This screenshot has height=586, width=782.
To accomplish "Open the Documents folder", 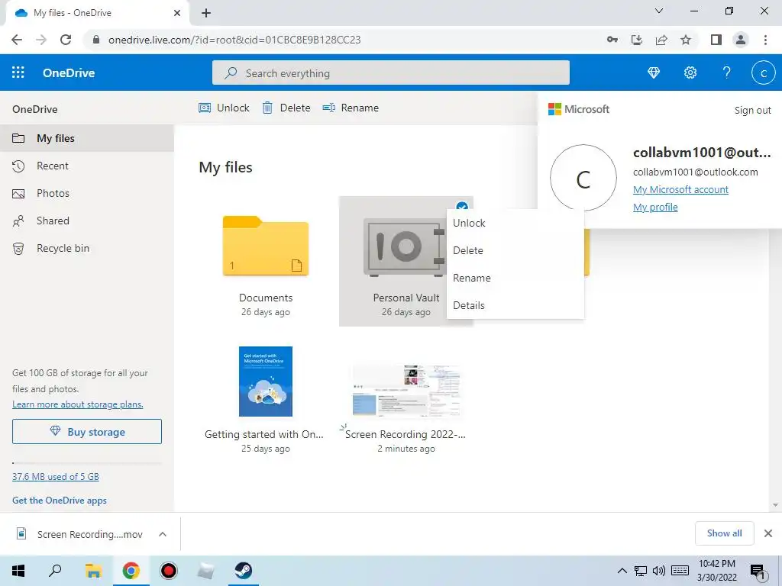I will pos(265,246).
